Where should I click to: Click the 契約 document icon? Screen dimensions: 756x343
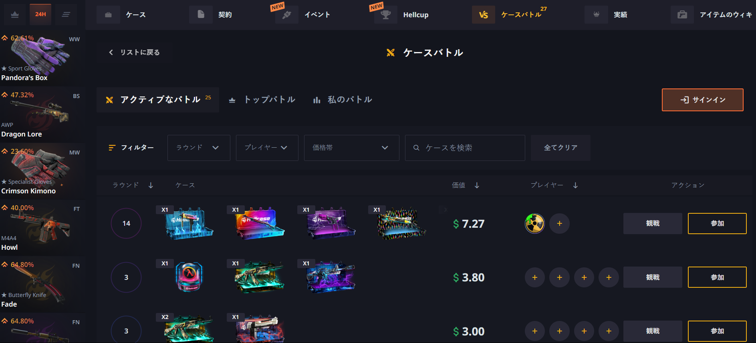201,15
